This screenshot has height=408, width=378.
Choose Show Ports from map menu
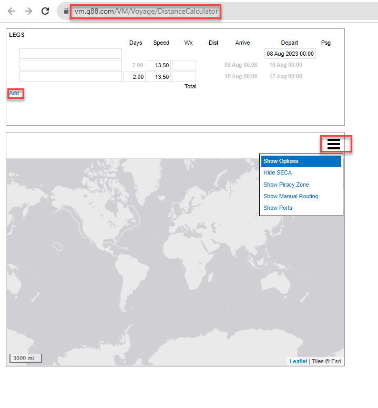[x=278, y=208]
